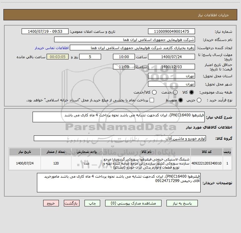Click the delivery city field تهران
This screenshot has width=241, height=233.
click(172, 84)
